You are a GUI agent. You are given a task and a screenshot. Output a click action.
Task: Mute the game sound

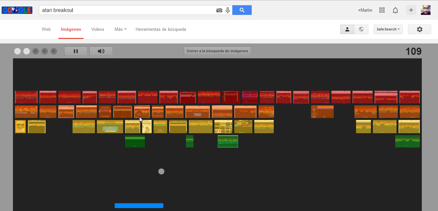101,51
